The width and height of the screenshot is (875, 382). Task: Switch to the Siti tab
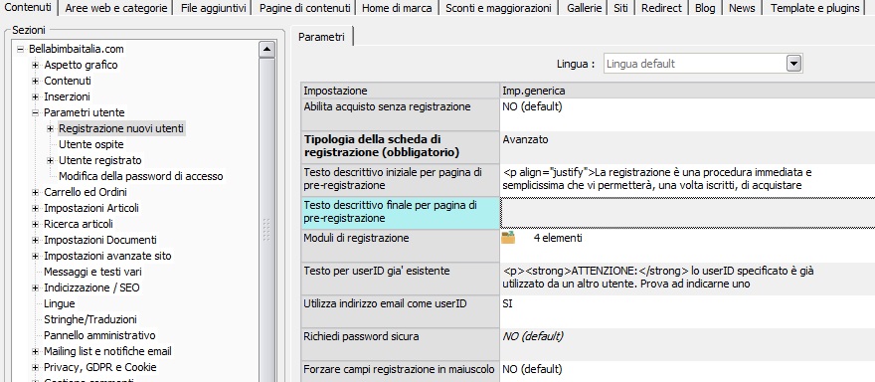coord(620,8)
